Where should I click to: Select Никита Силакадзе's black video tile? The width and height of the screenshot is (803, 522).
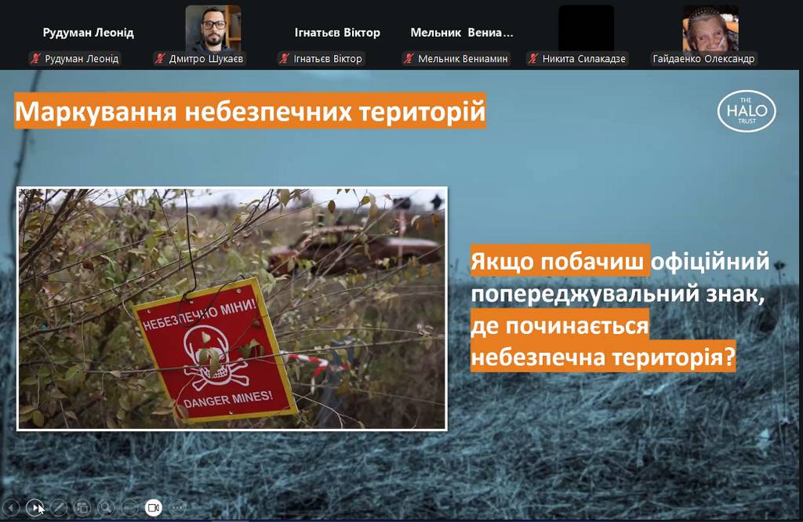(x=586, y=27)
